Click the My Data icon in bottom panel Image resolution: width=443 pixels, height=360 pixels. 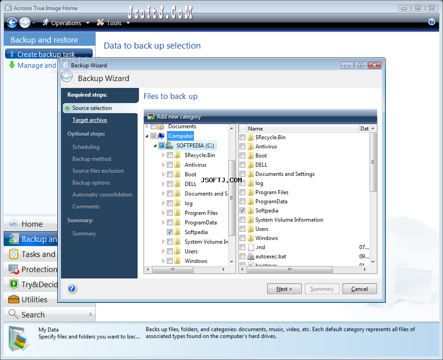[x=18, y=338]
